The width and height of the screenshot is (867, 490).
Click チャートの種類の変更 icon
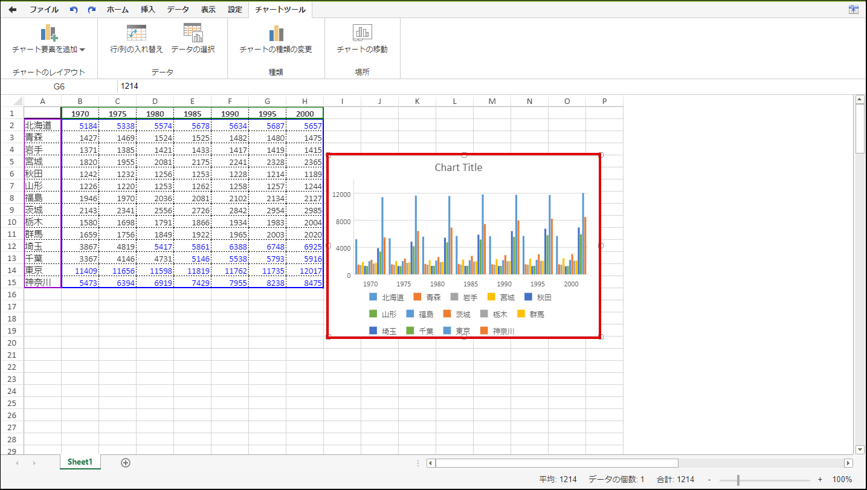(x=276, y=33)
